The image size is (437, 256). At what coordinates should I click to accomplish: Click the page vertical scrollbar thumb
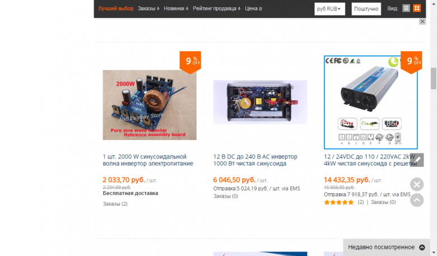coord(434,78)
